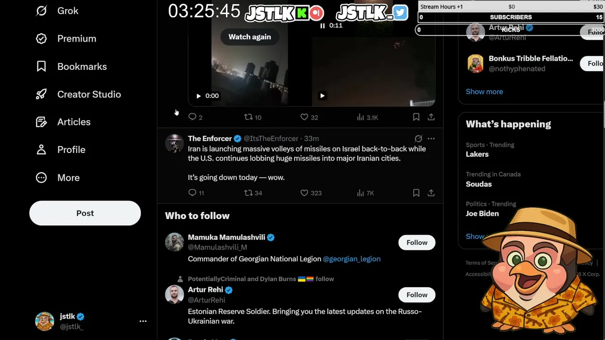Click the Bookmarks ribbon icon in sidebar

[x=42, y=67]
